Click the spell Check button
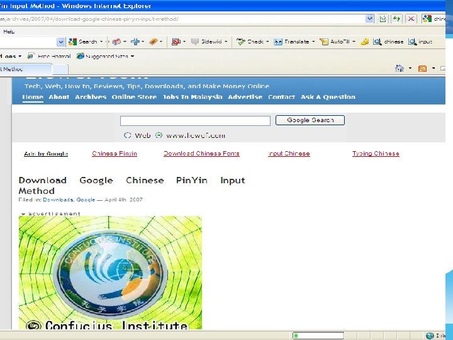 [250, 42]
